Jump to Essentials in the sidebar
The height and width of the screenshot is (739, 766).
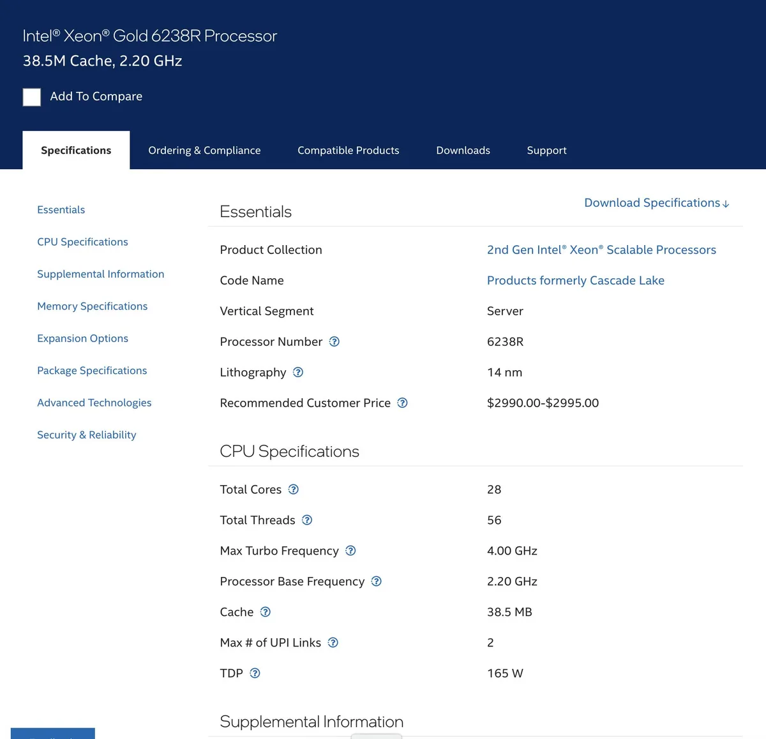[61, 210]
